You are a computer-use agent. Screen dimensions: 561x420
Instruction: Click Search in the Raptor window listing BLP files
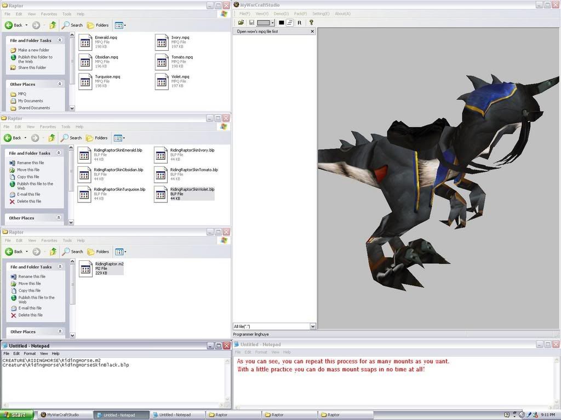tap(71, 138)
